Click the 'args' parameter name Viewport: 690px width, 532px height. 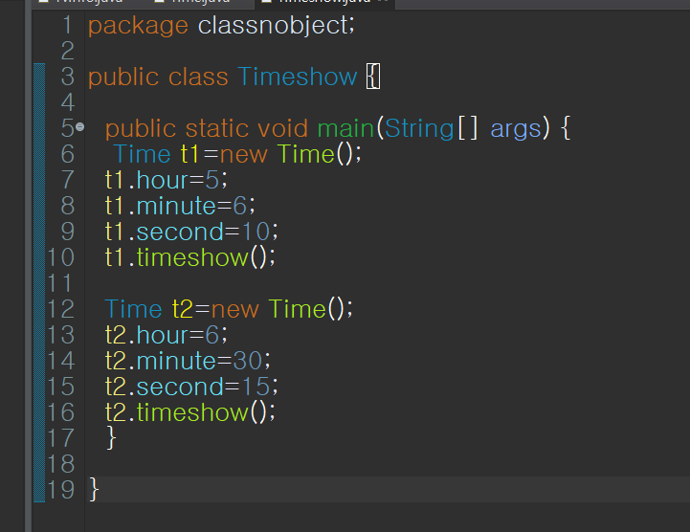[516, 129]
